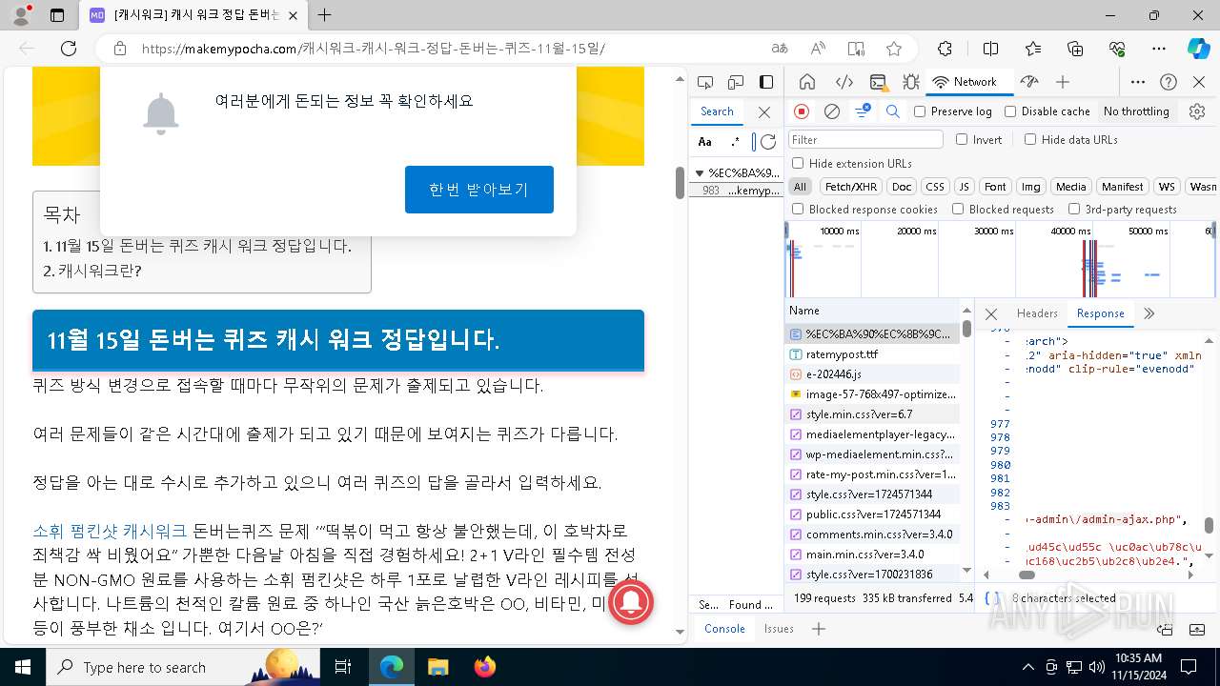Open DevTools help question mark

(x=1169, y=82)
